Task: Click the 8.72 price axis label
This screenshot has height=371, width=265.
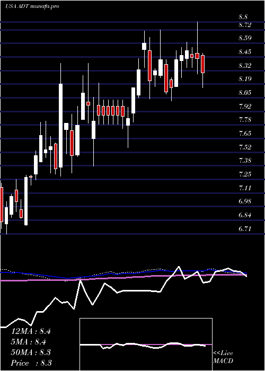Action: click(x=245, y=24)
